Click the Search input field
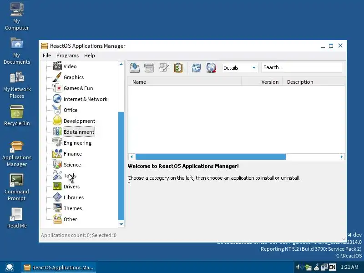The width and height of the screenshot is (364, 273). [302, 67]
